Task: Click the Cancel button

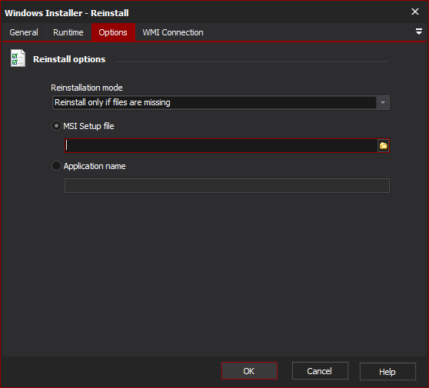Action: coord(320,371)
